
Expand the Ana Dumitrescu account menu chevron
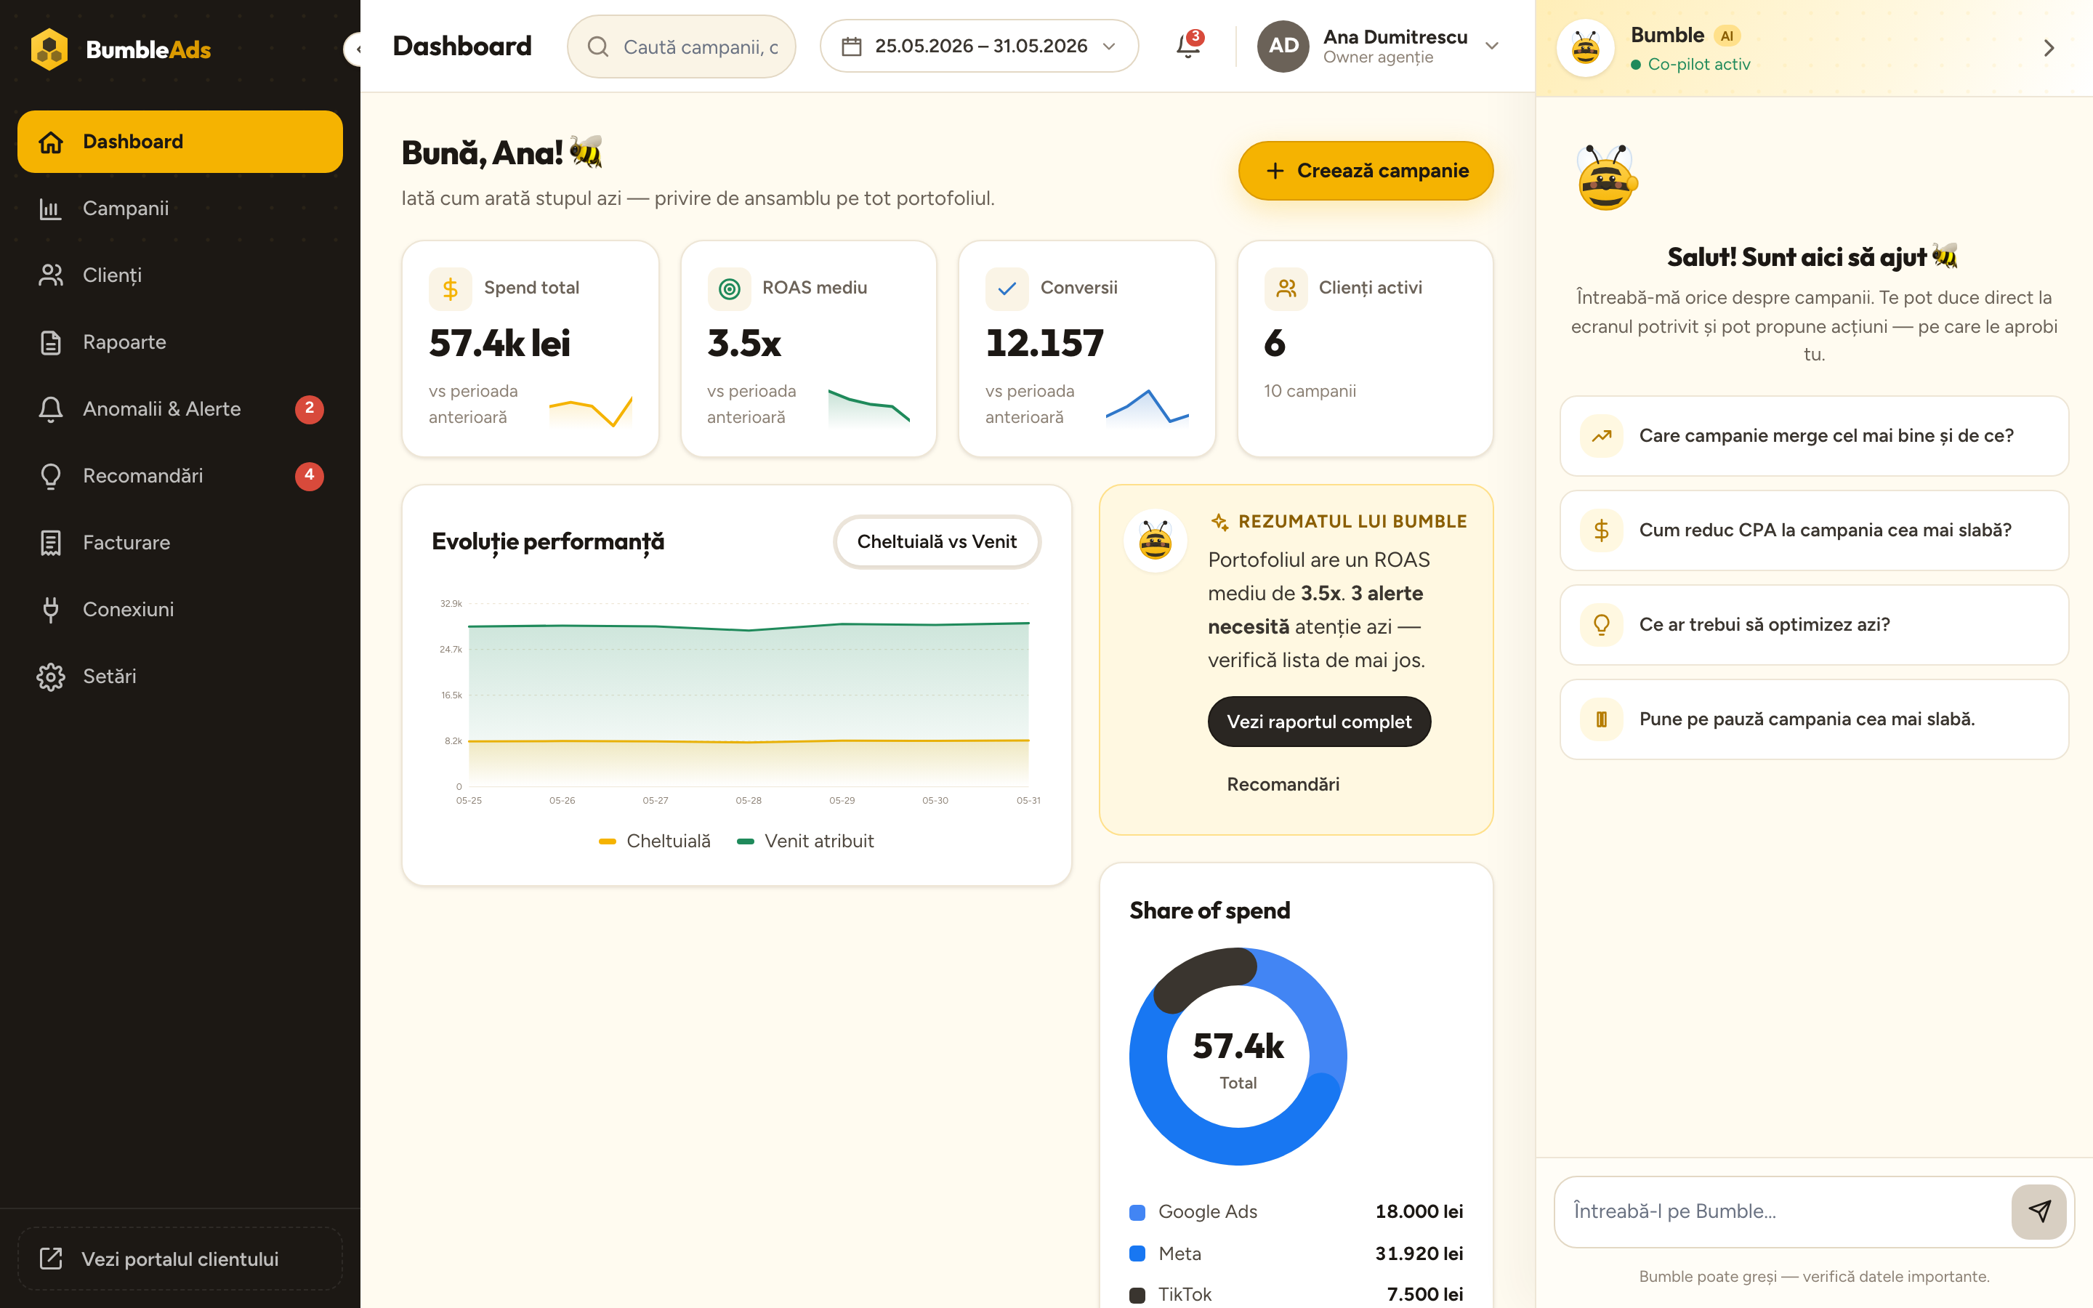pos(1492,46)
